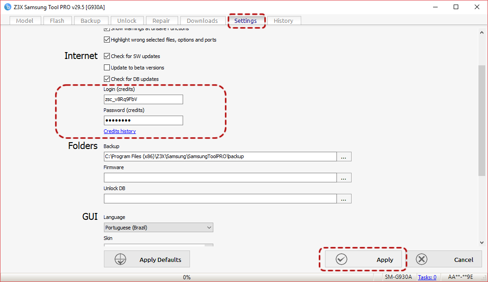488x282 pixels.
Task: Click the Backup folder path field
Action: (x=220, y=156)
